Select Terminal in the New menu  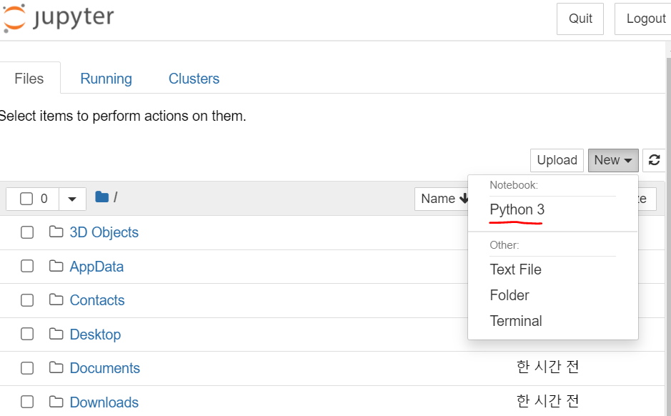pyautogui.click(x=516, y=321)
